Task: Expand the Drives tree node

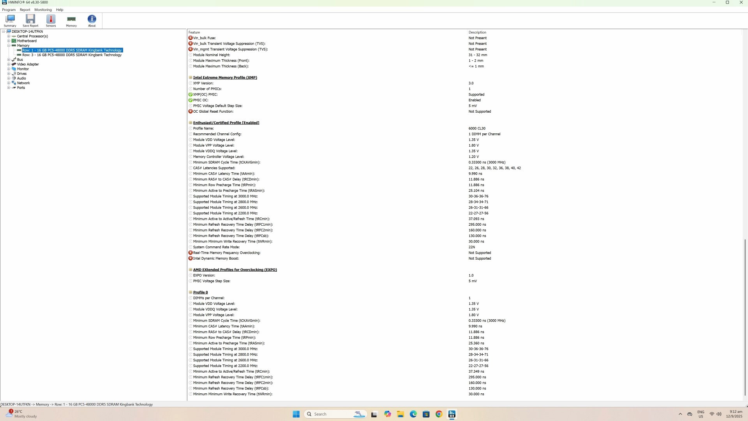Action: tap(9, 74)
